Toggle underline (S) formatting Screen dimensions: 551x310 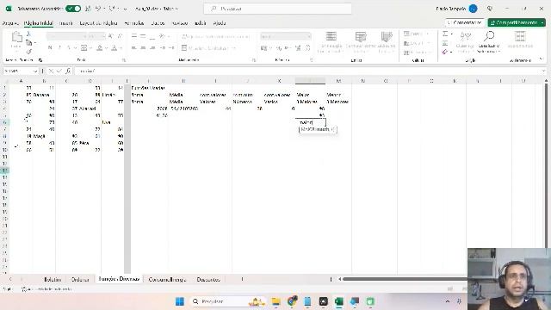click(68, 48)
